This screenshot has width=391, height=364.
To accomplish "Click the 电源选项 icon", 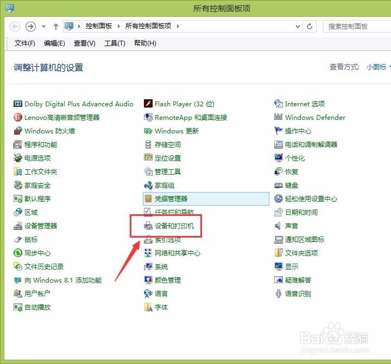I will [x=18, y=158].
